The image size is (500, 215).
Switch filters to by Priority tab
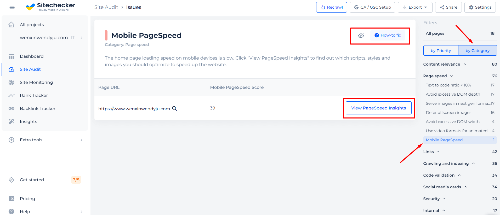pos(441,50)
